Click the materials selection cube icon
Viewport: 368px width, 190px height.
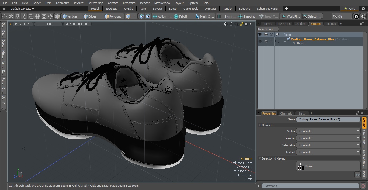click(128, 16)
